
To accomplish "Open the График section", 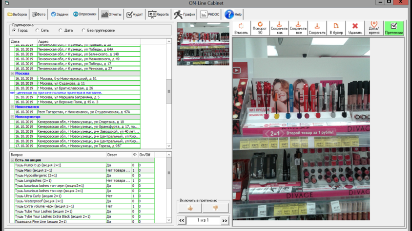I will (x=185, y=14).
